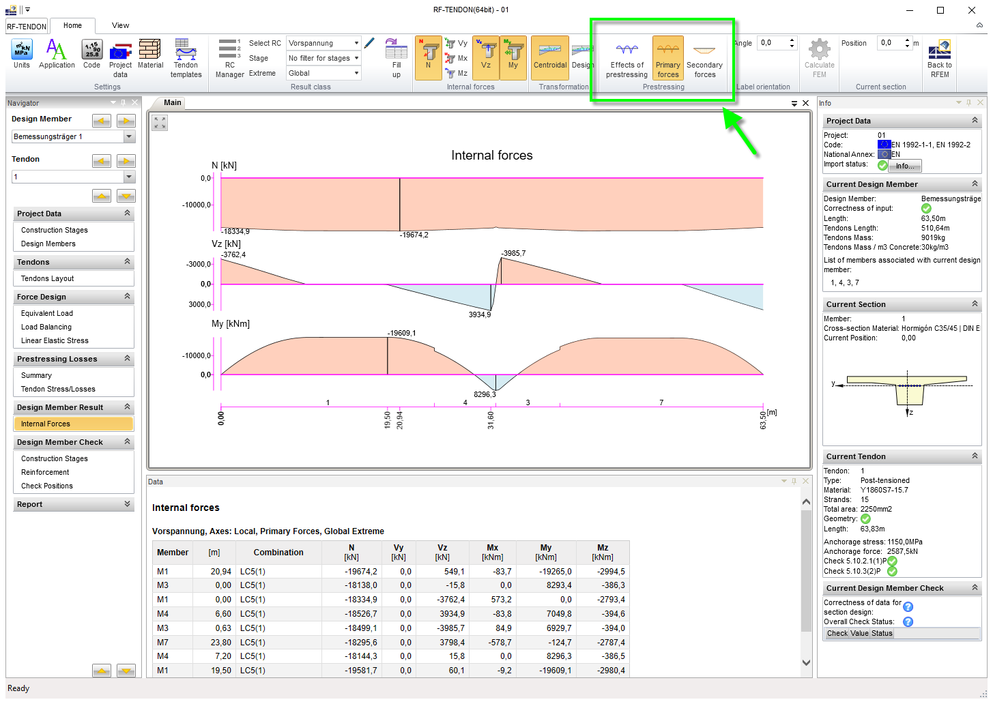
Task: Increase the Angle stepper value
Action: [x=792, y=40]
